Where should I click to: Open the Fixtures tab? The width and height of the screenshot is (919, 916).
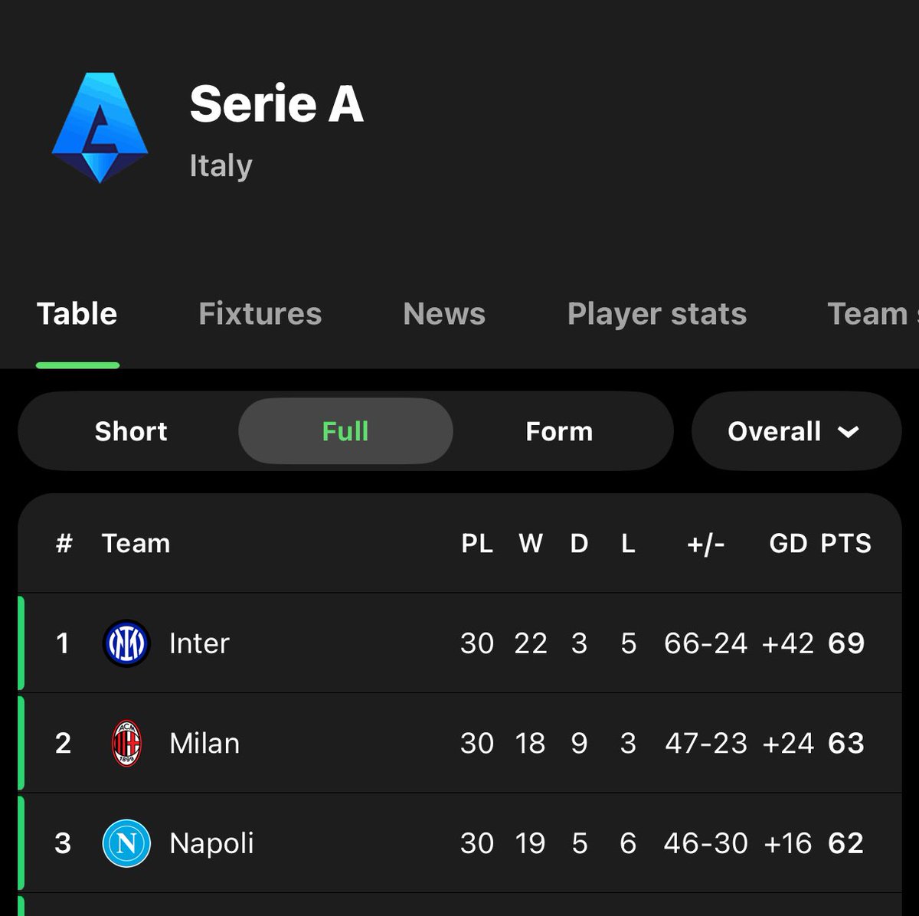pos(260,314)
